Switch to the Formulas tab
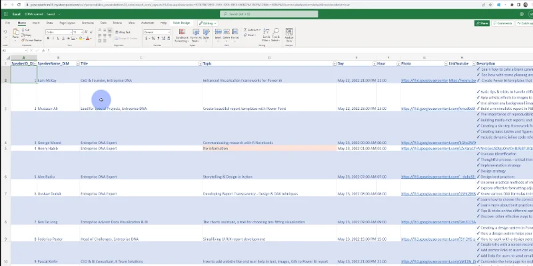Screen dimensions: 533x266 88,23
